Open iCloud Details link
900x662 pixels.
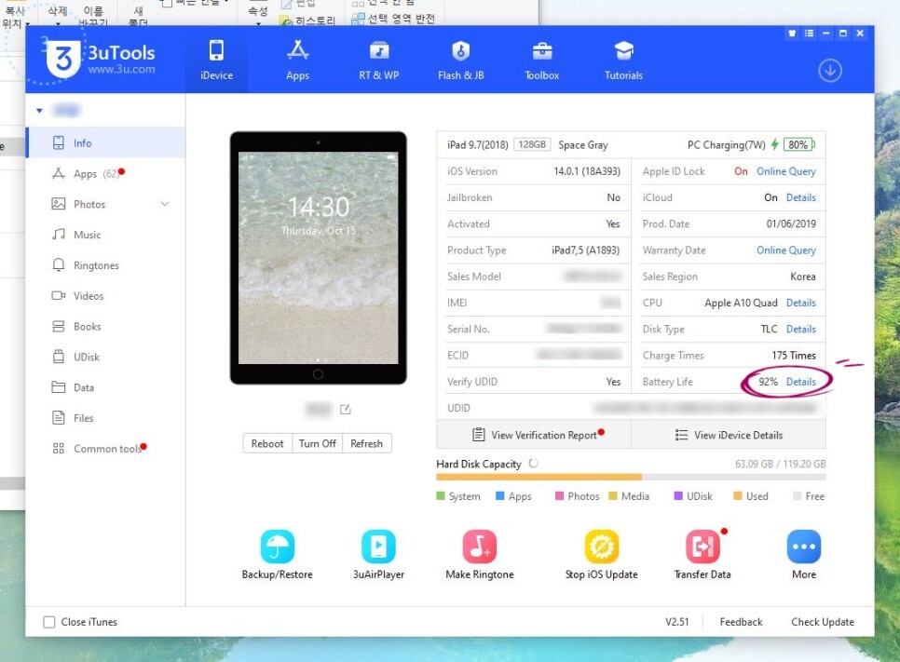[800, 197]
